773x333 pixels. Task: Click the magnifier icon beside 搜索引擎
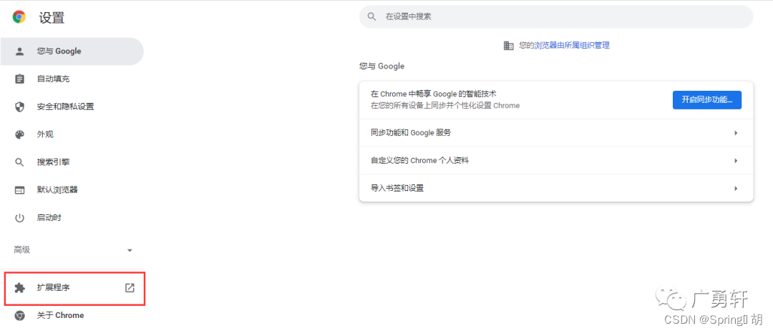20,162
